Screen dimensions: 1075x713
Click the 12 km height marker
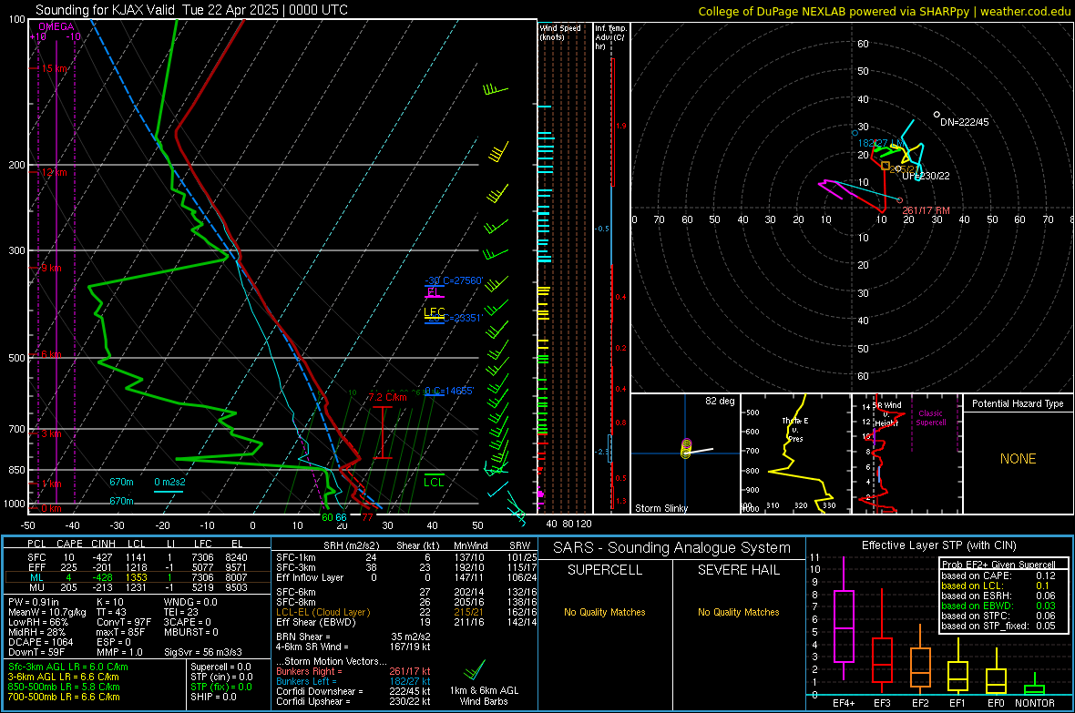click(54, 172)
